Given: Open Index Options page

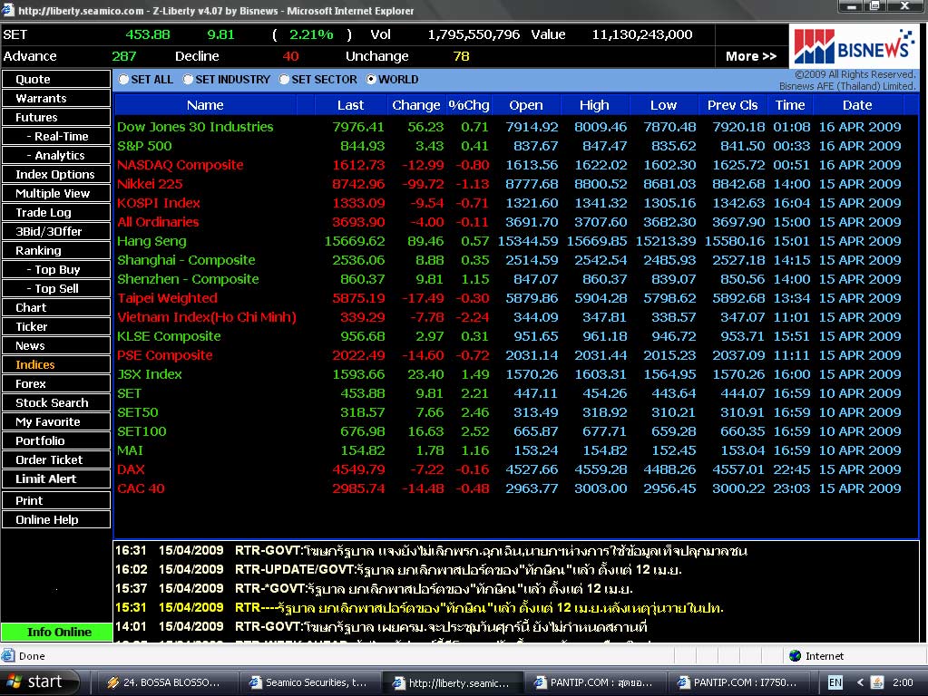Looking at the screenshot, I should point(56,174).
